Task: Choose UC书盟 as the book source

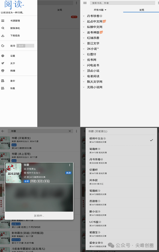Action: pyautogui.click(x=121, y=224)
